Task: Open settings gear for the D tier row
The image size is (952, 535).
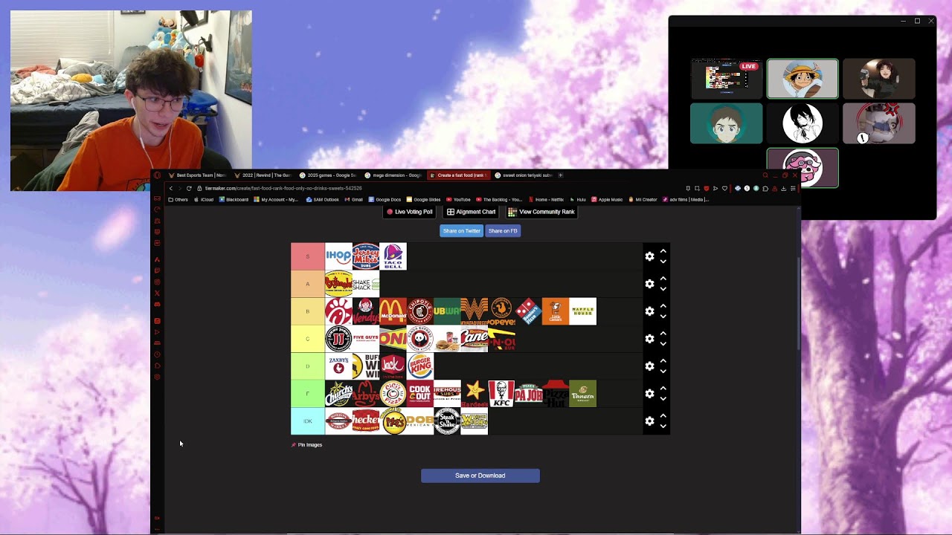Action: [649, 366]
